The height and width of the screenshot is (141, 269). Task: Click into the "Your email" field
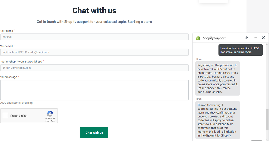pos(94,52)
